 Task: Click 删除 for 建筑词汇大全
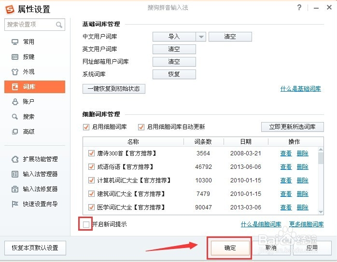302,193
